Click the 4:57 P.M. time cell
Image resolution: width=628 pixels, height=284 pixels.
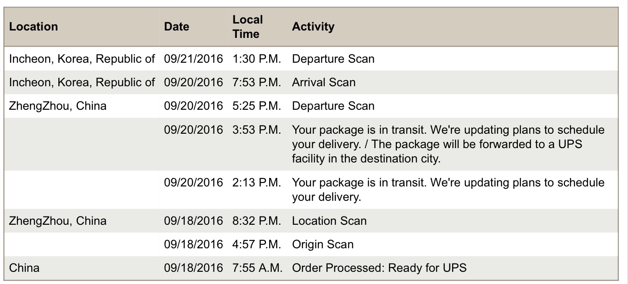coord(257,244)
